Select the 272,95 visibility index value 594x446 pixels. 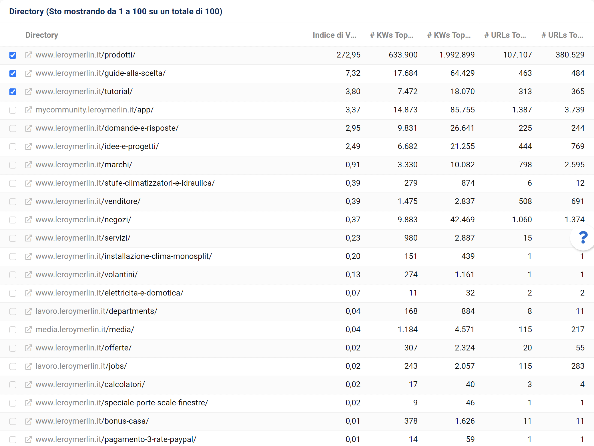coord(348,55)
